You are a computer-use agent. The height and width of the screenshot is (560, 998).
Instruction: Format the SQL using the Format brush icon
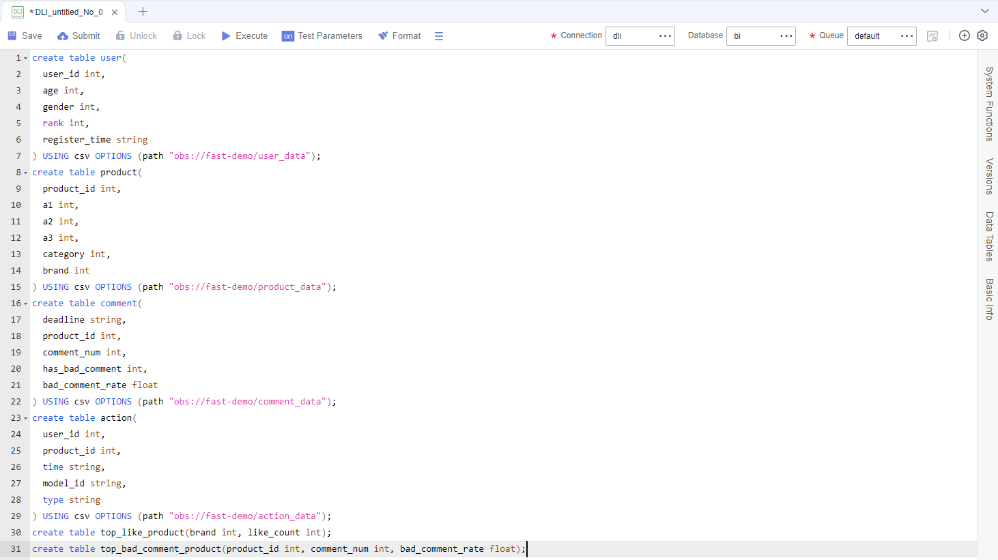point(383,35)
